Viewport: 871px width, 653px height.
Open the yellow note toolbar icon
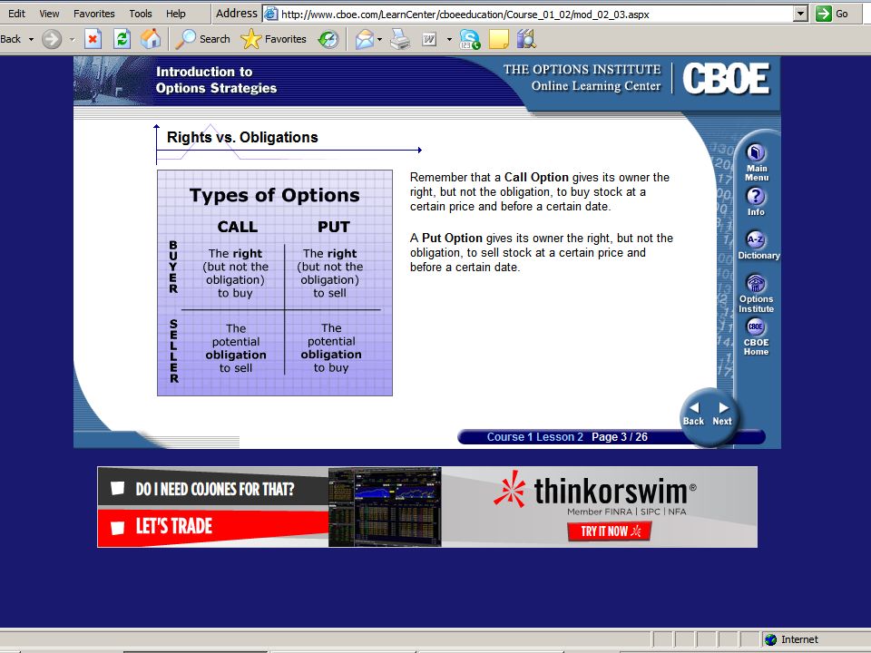point(499,39)
